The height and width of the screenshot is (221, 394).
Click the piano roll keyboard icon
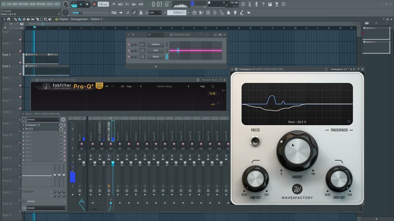(x=201, y=13)
